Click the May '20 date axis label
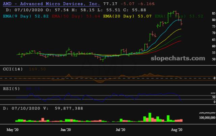This screenshot has height=136, width=216. tap(13, 130)
